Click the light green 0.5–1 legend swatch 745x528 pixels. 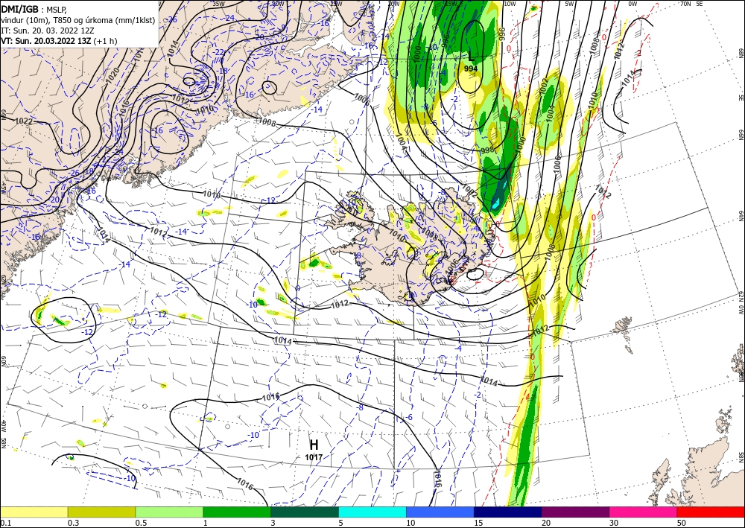(169, 512)
